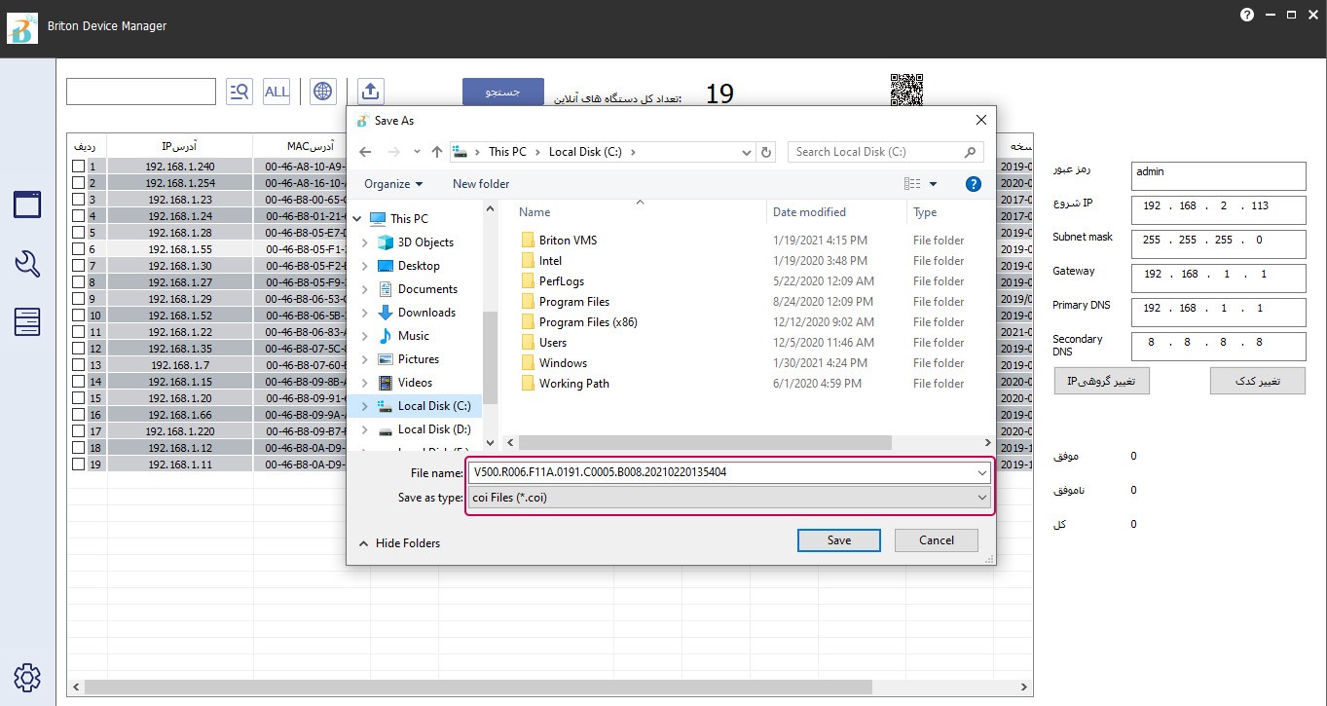Open the wrench tools sidebar icon

tap(27, 263)
